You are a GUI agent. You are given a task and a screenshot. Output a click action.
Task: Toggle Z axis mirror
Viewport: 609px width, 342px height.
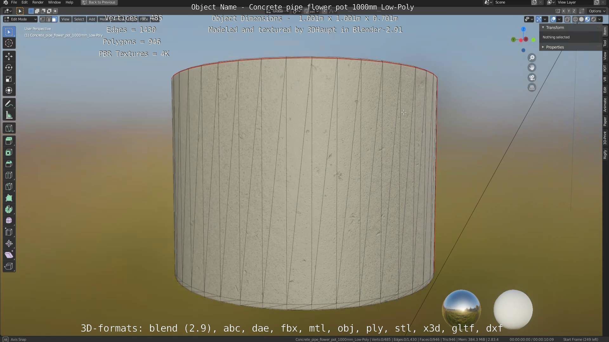(574, 11)
